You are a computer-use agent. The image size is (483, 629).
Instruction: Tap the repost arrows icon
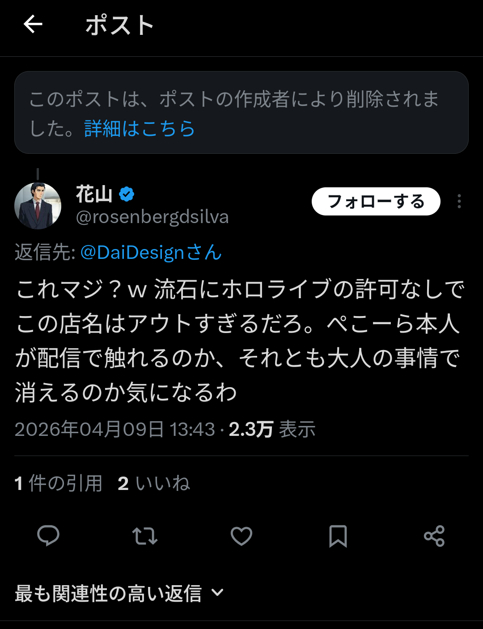[x=145, y=536]
